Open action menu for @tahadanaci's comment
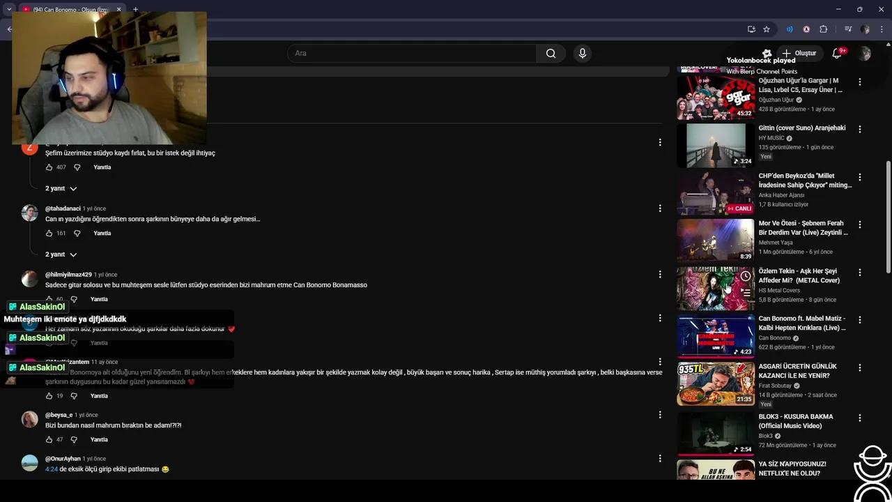Image resolution: width=892 pixels, height=502 pixels. tap(660, 208)
